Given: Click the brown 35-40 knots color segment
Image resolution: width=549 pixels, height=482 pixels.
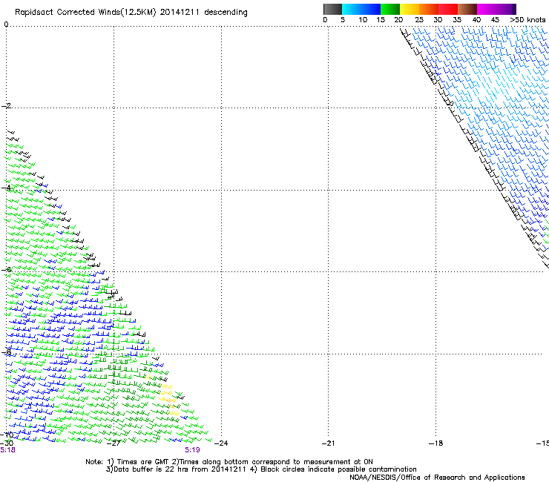Looking at the screenshot, I should pos(467,9).
